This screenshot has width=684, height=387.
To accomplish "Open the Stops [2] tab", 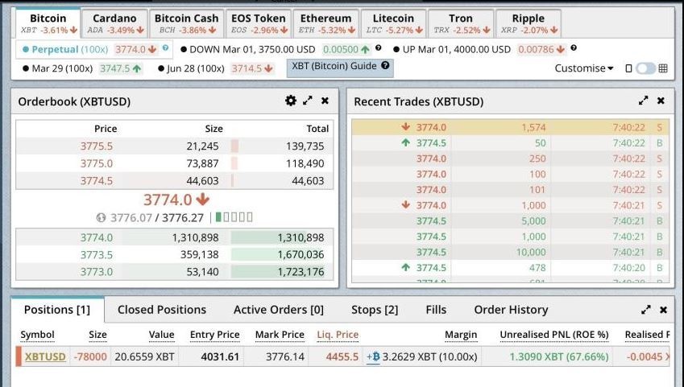I will point(375,310).
